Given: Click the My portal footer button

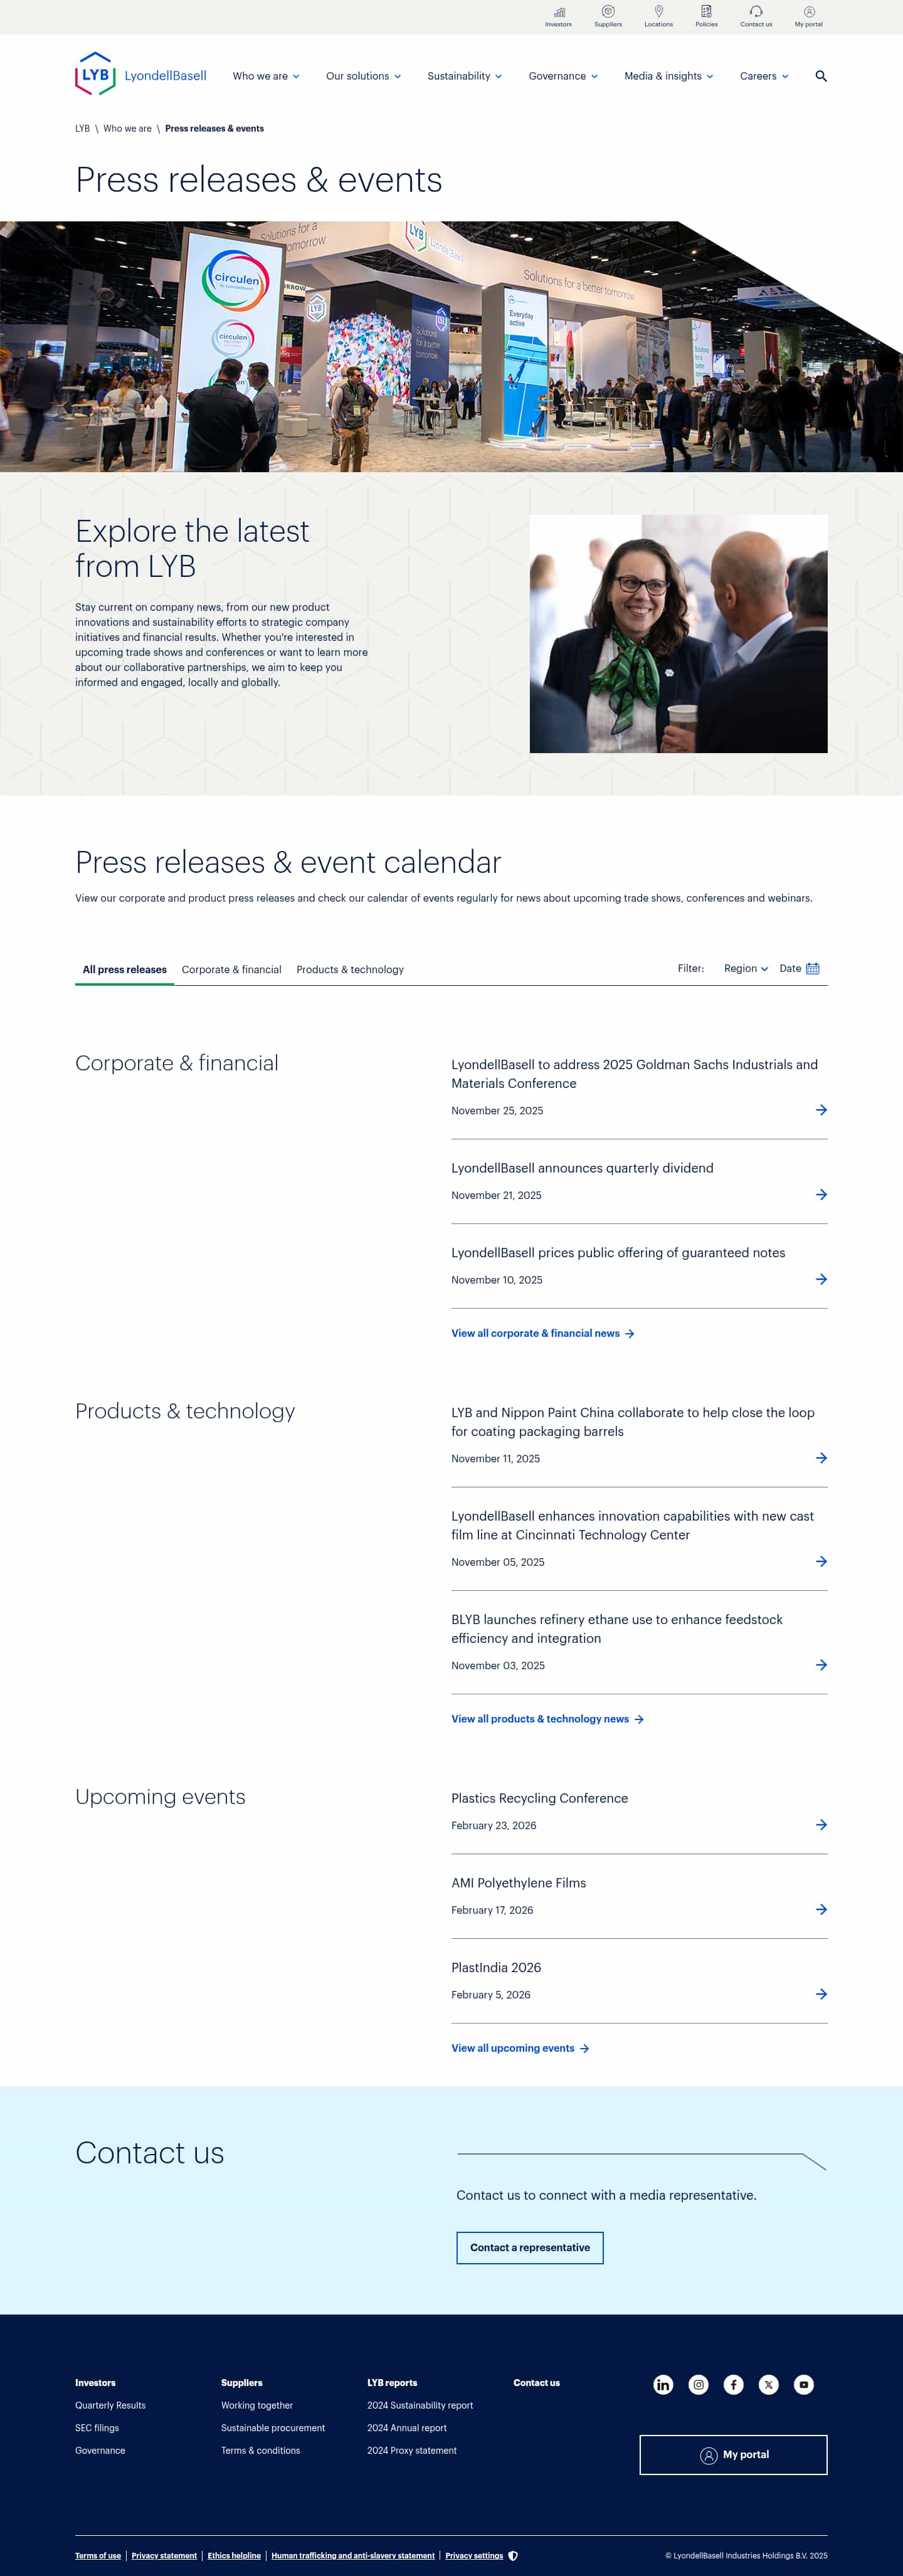Looking at the screenshot, I should pos(733,2454).
